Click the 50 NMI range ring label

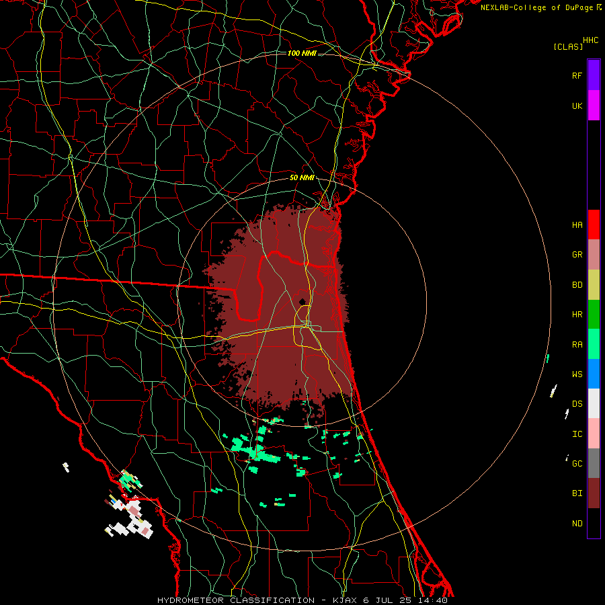(302, 178)
